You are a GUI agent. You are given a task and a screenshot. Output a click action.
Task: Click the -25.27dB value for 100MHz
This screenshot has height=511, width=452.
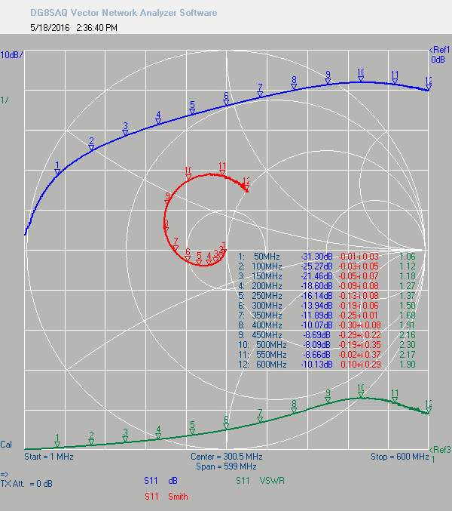point(316,266)
